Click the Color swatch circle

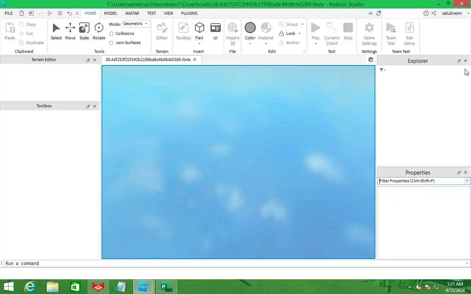pyautogui.click(x=250, y=28)
